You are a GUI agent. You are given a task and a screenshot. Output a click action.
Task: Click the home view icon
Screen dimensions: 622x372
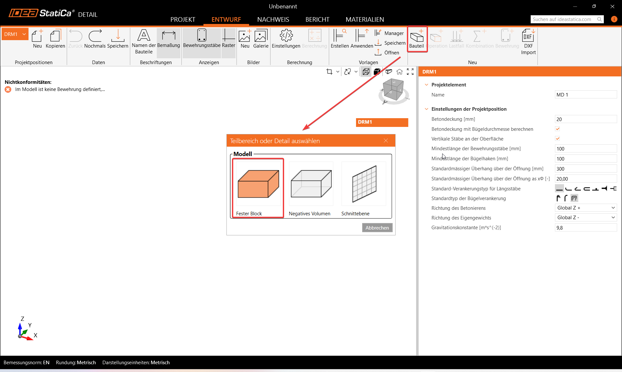tap(399, 72)
